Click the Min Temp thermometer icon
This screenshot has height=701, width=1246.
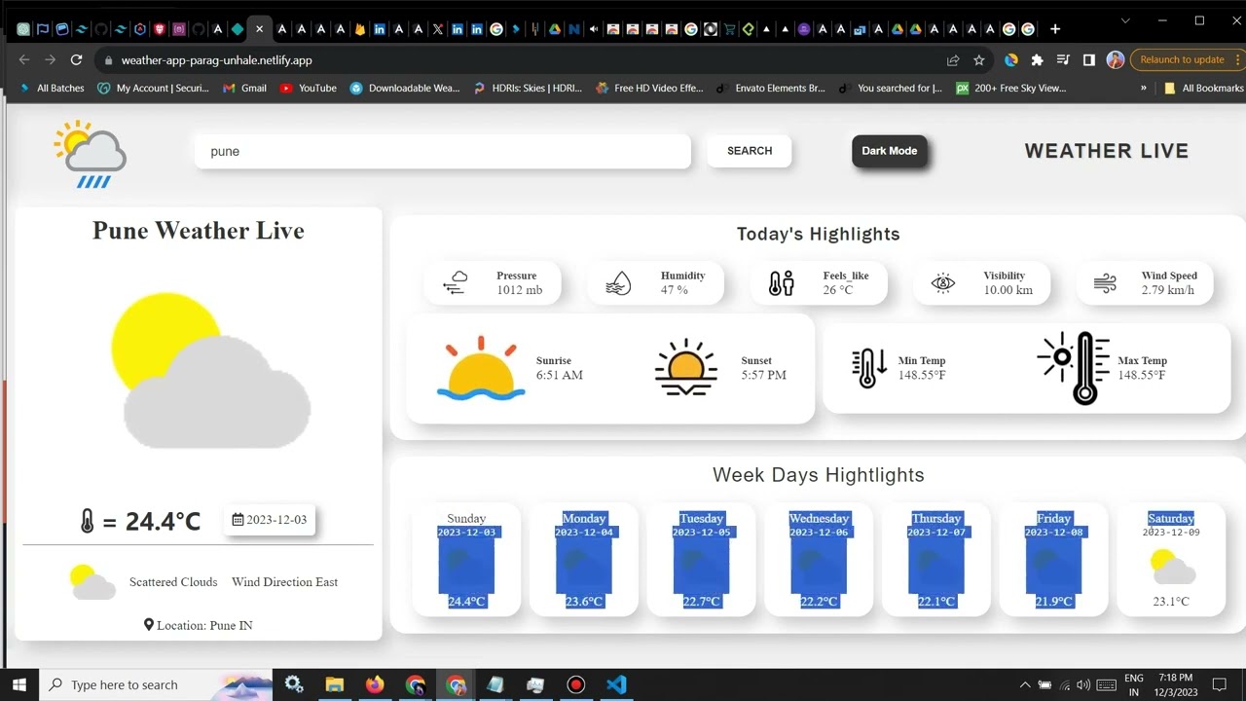(869, 368)
